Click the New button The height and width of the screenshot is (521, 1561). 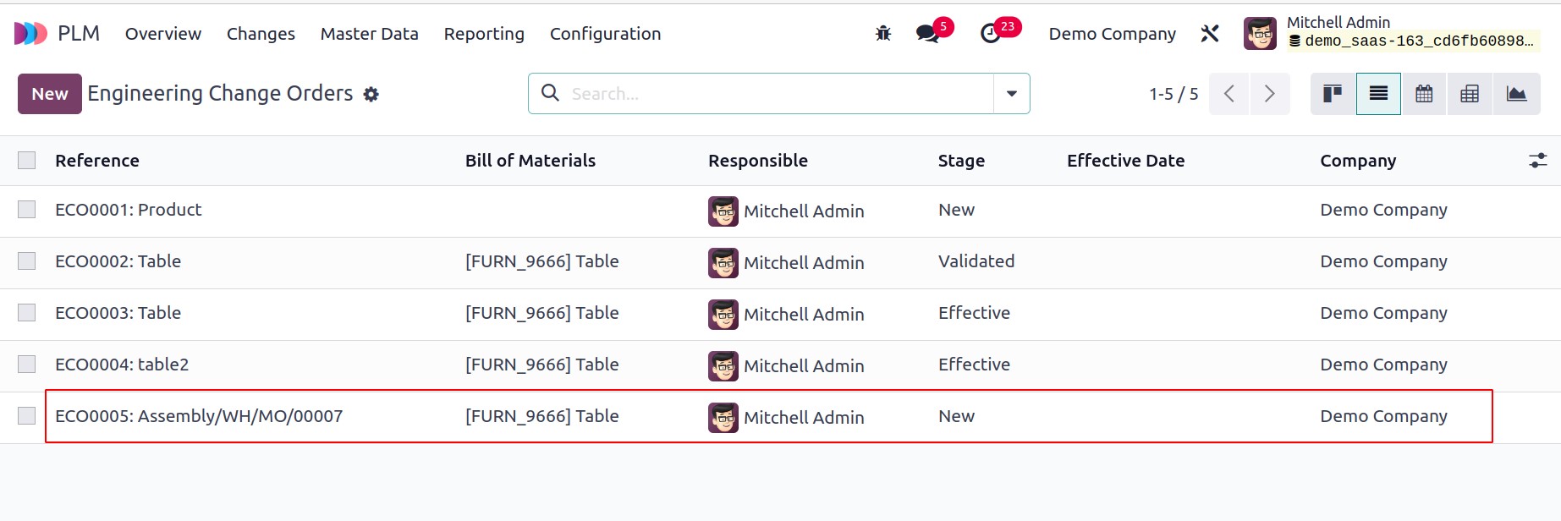(x=50, y=94)
